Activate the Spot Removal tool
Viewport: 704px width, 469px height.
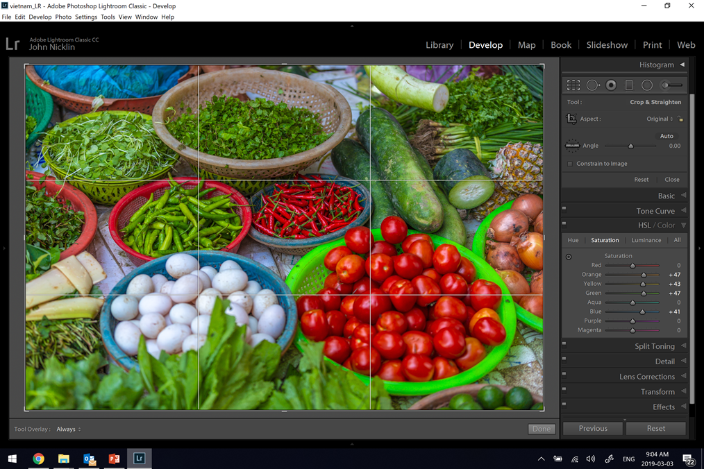592,85
